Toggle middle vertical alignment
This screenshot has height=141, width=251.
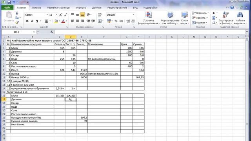78,15
